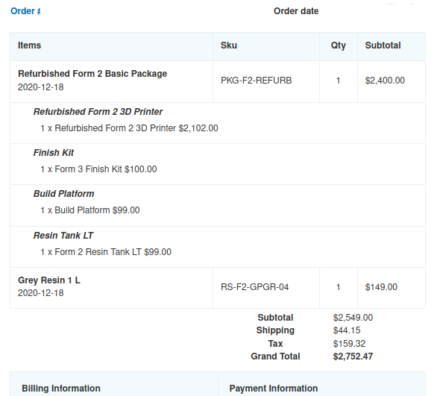Click the Form 3 Finish Kit $100.00 line

[x=98, y=169]
